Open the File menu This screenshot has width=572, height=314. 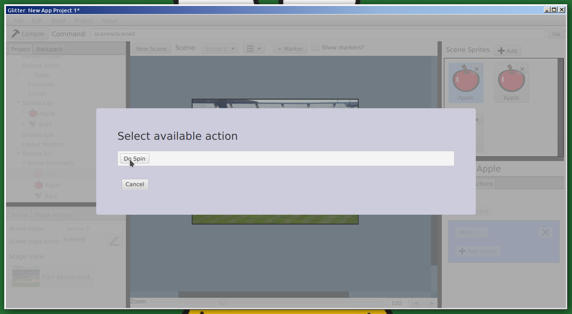point(18,20)
